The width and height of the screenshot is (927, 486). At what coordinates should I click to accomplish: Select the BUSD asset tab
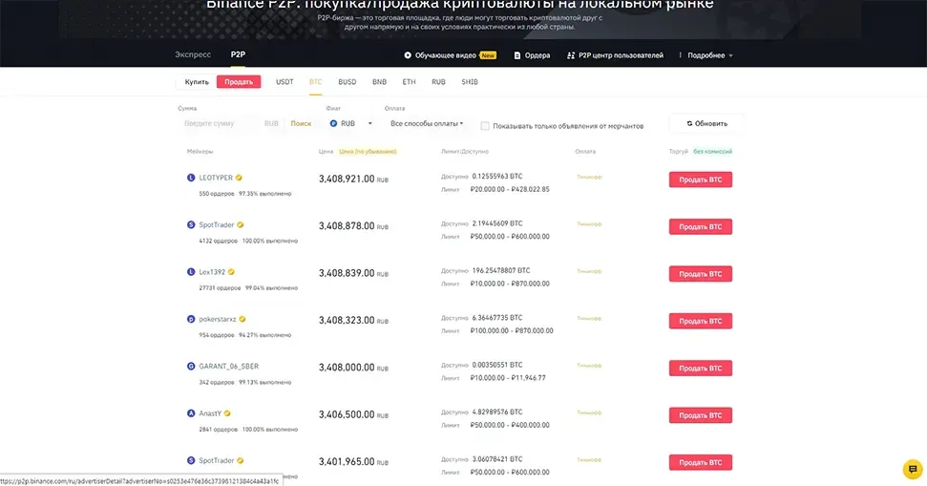pyautogui.click(x=348, y=82)
